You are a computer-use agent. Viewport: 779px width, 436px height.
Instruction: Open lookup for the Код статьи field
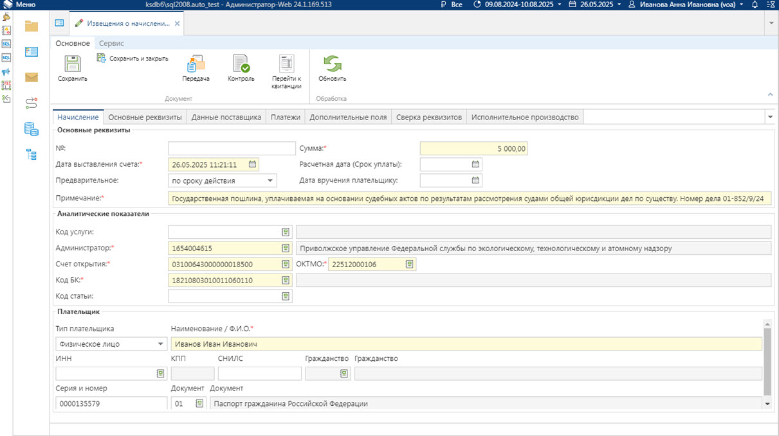pos(286,296)
